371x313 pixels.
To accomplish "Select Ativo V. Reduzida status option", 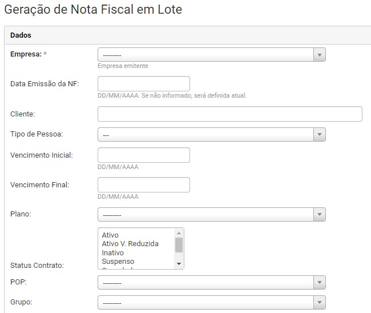I will point(130,244).
